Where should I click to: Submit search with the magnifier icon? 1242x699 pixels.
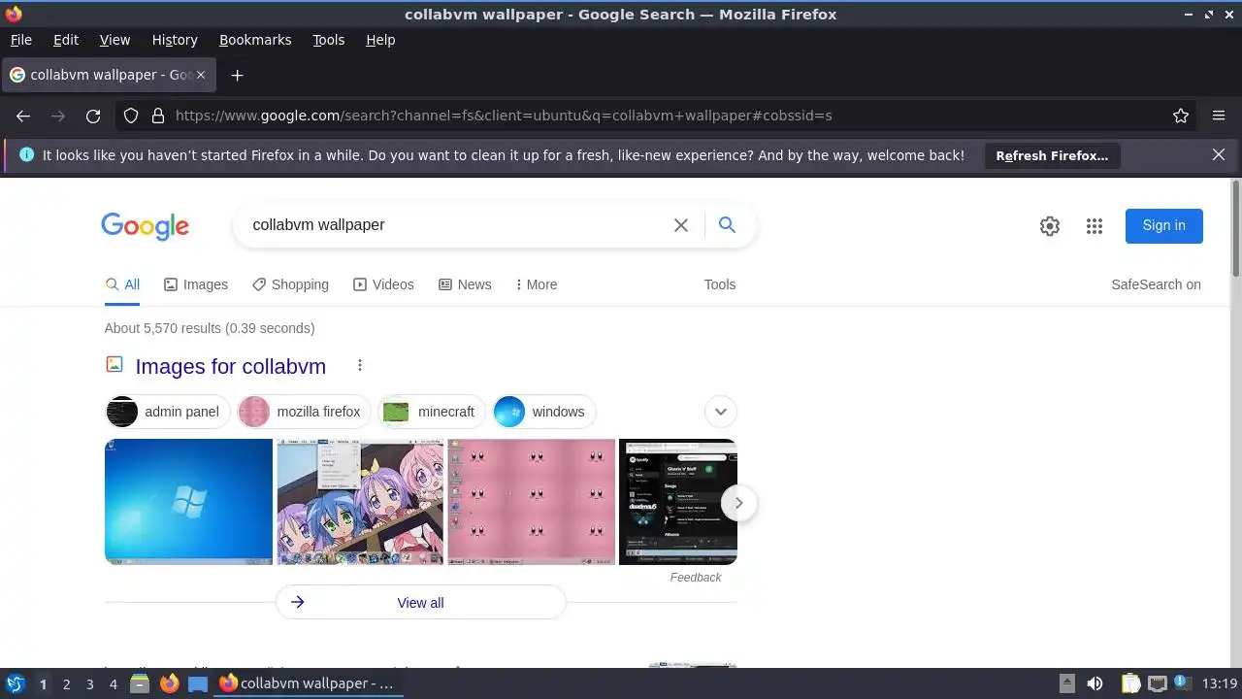(727, 225)
